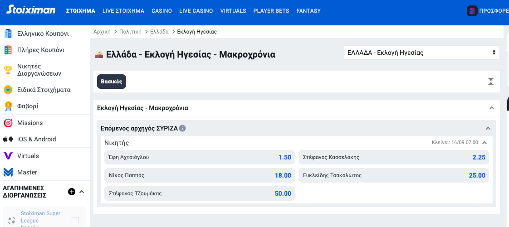Click the info icon beside Επόμενος αρχηγός ΣΥΡΙΖΑ
The image size is (509, 227).
click(x=182, y=128)
